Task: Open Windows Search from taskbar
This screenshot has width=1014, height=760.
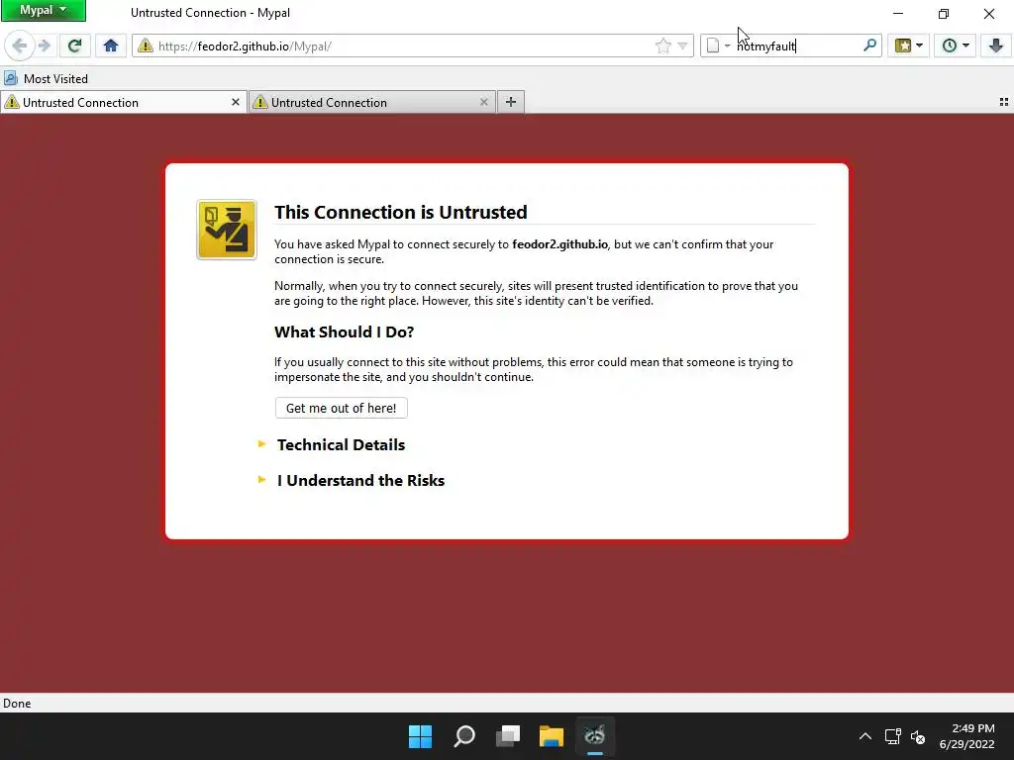Action: 464,736
